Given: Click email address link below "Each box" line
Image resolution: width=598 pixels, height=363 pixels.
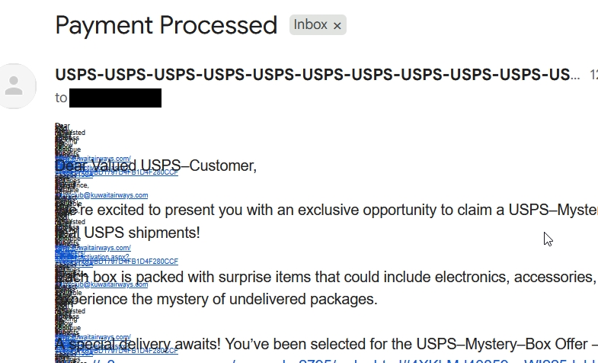Looking at the screenshot, I should pos(107,284).
